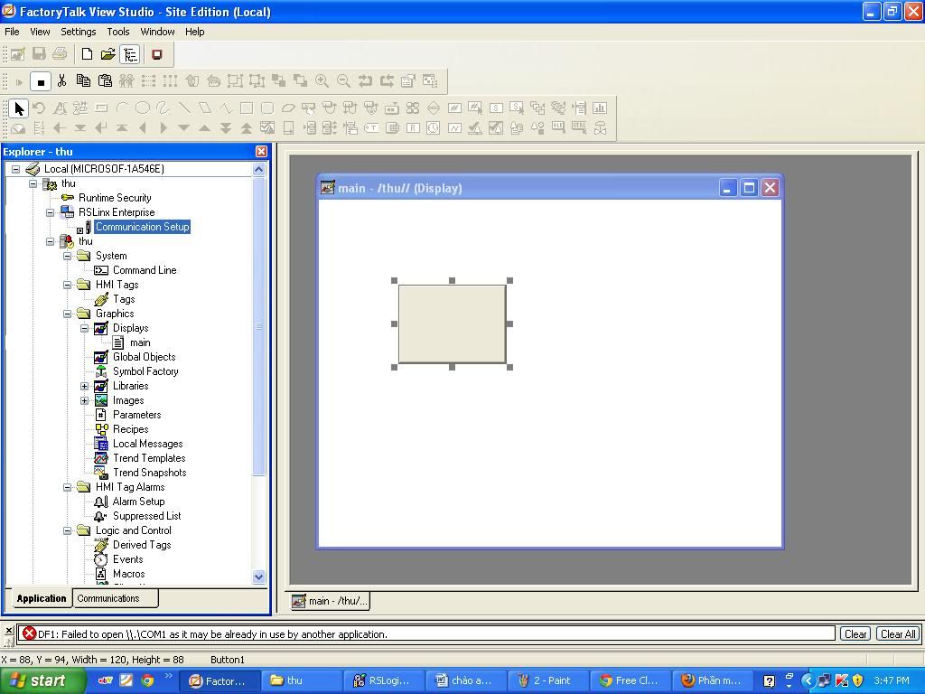This screenshot has height=694, width=925.
Task: Collapse the System folder
Action: (67, 256)
